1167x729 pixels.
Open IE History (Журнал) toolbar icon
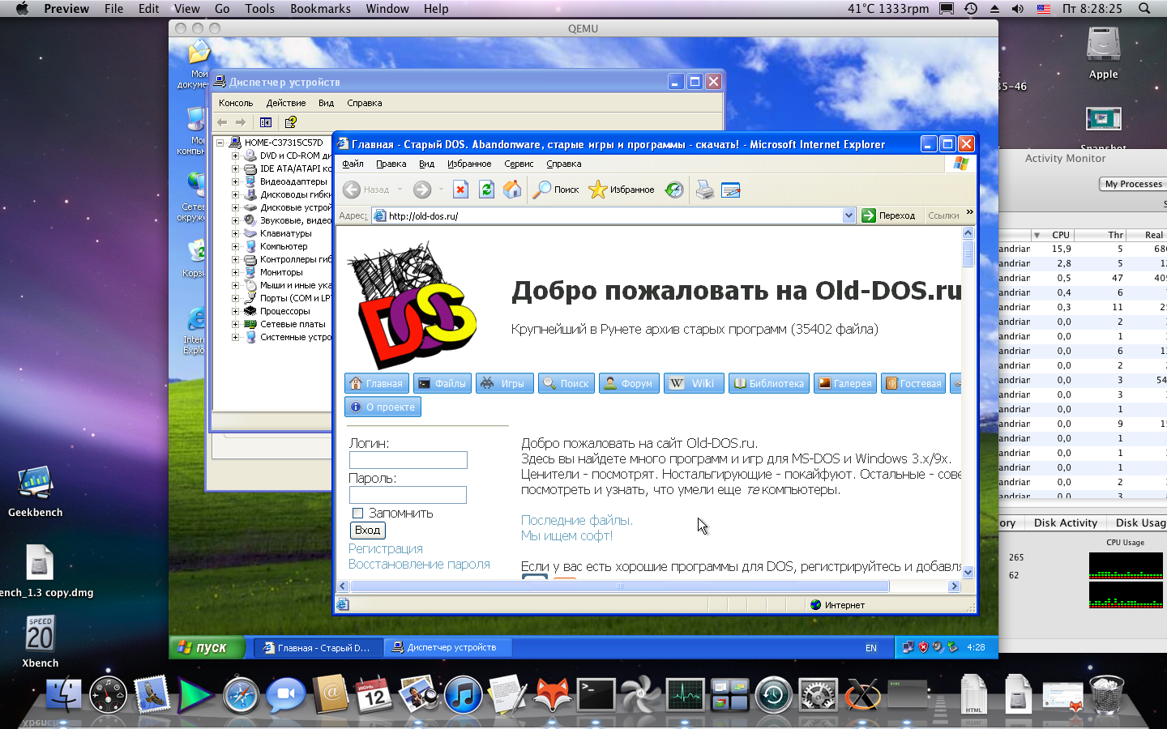pos(674,190)
